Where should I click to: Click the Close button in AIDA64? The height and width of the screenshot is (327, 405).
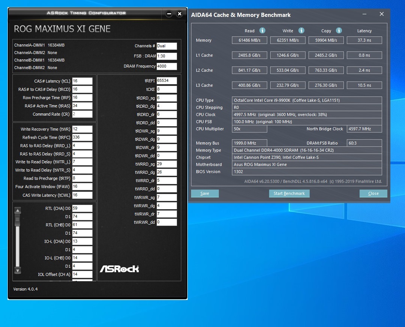tap(373, 193)
